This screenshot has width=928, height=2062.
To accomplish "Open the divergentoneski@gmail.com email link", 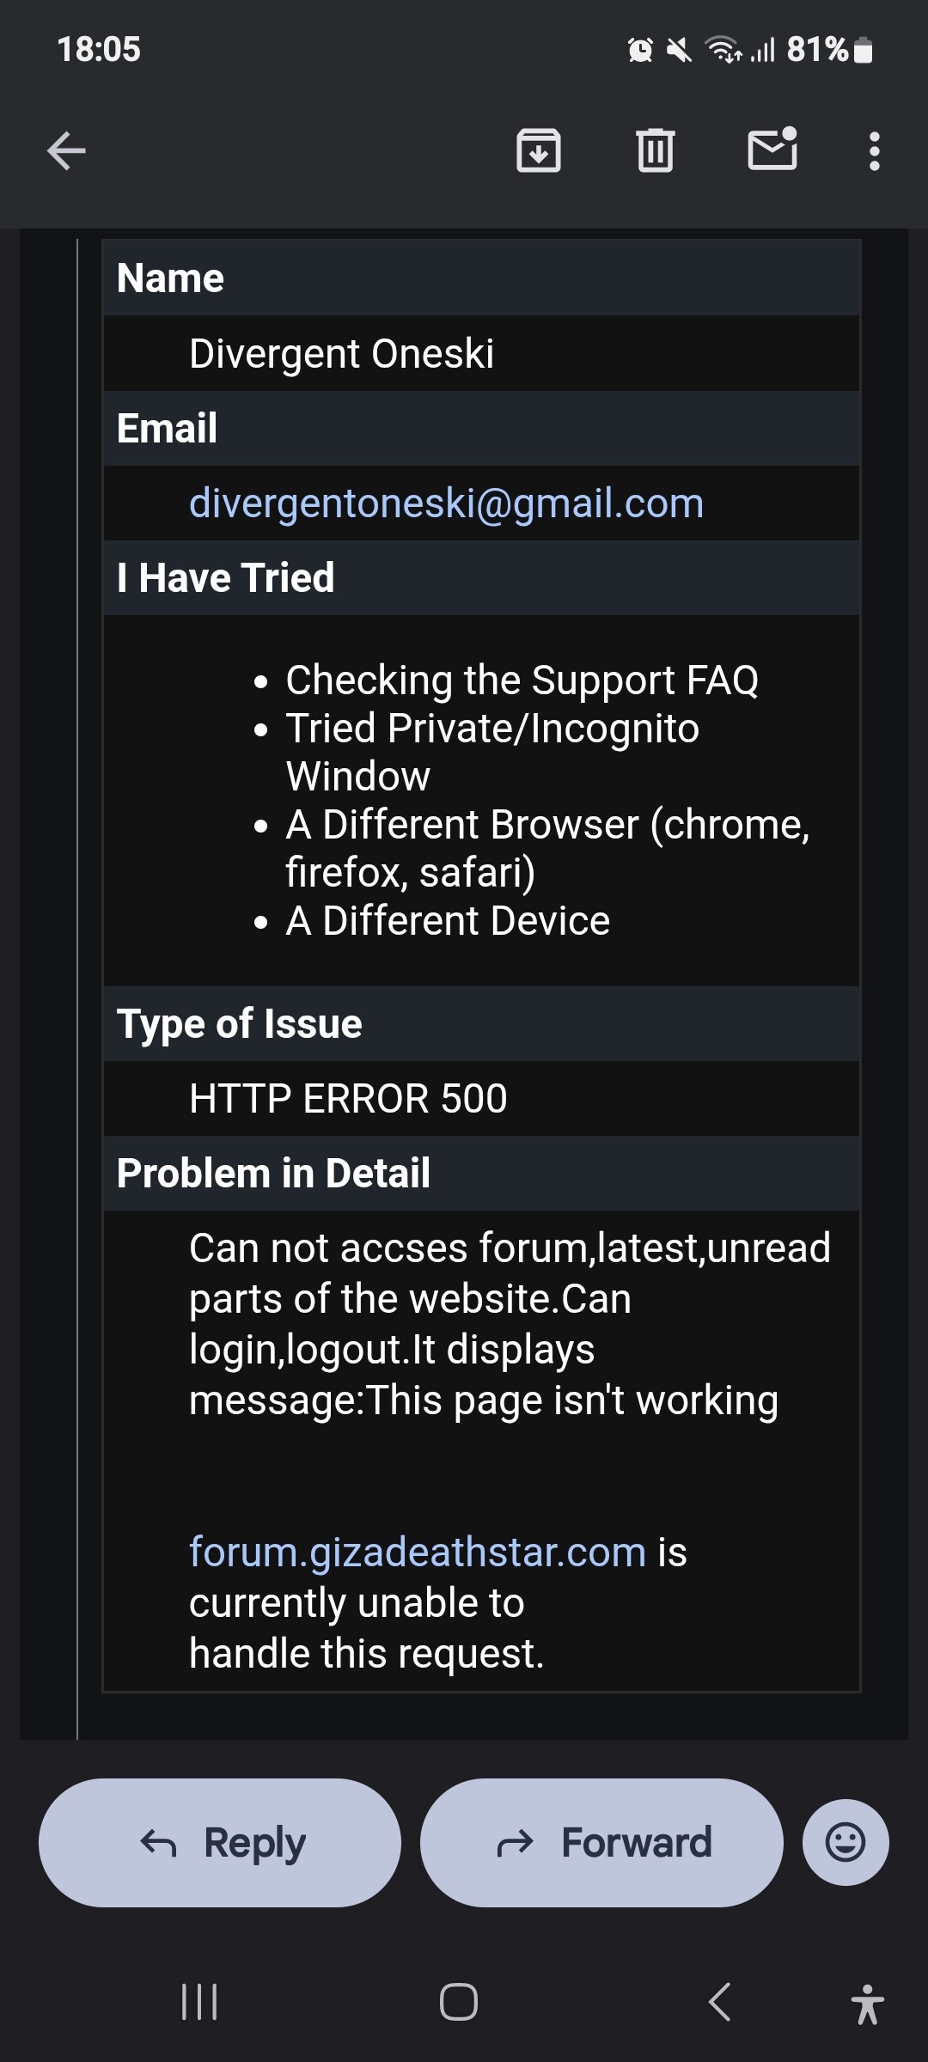I will pyautogui.click(x=446, y=503).
